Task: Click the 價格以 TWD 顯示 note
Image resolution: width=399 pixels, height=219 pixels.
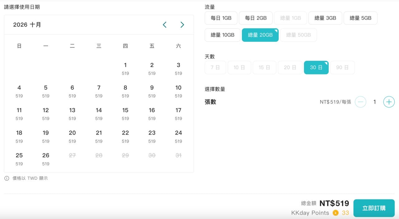Action: click(30, 179)
